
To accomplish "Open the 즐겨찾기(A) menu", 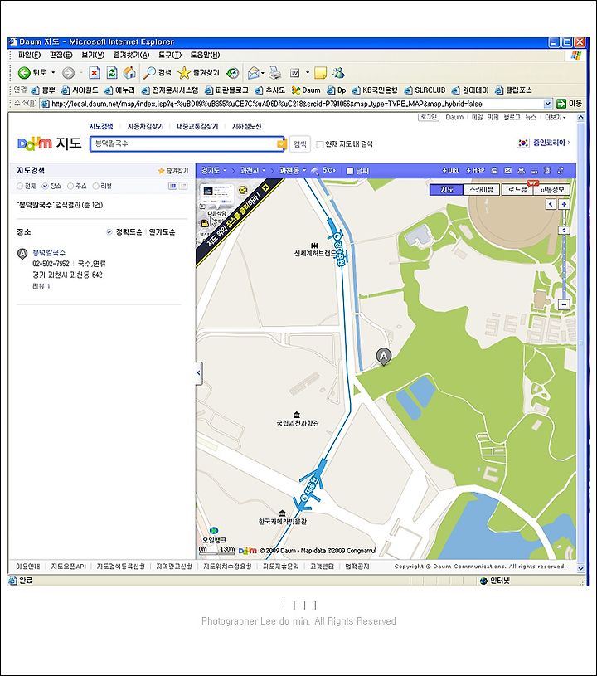I will point(132,56).
